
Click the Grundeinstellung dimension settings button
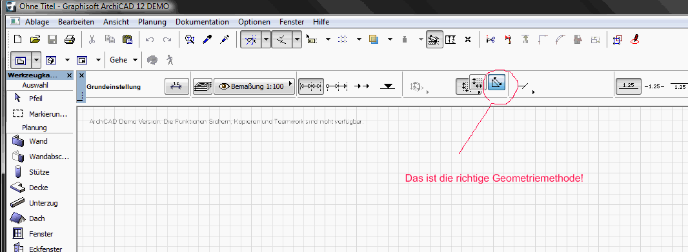(176, 86)
